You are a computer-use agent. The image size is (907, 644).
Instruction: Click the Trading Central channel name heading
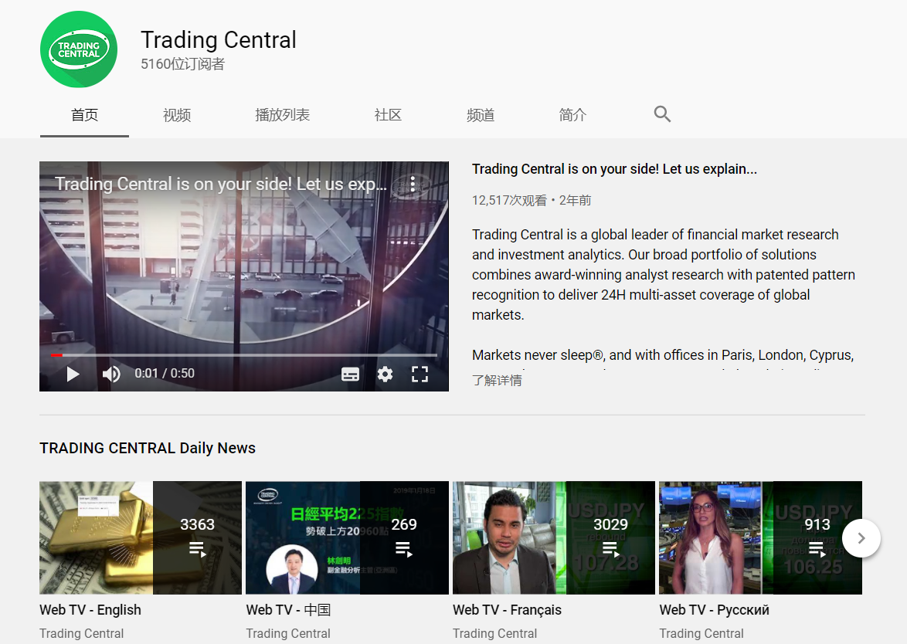219,40
